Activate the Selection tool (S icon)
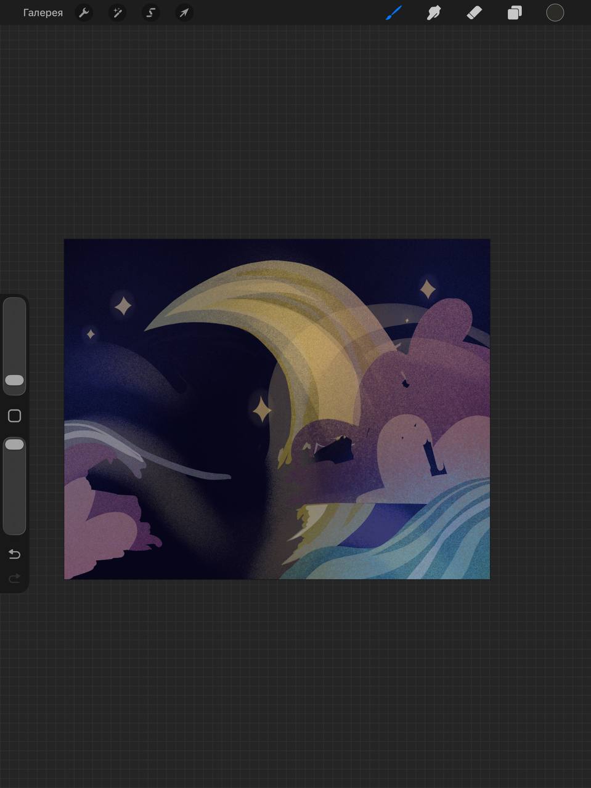591x788 pixels. click(x=150, y=13)
